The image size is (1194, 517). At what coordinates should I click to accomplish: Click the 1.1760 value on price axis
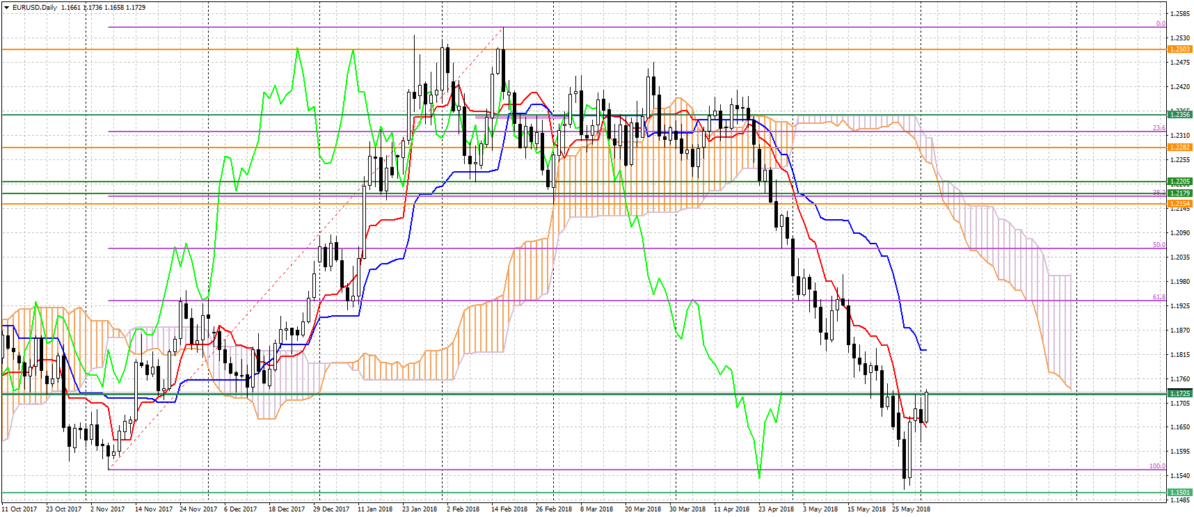[x=1179, y=379]
